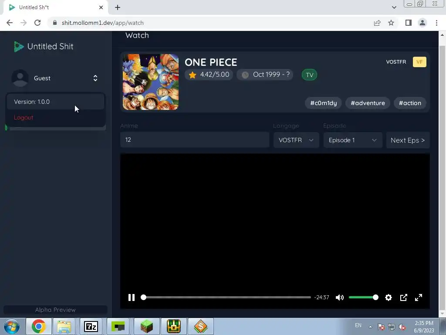The height and width of the screenshot is (335, 446).
Task: Mute the video with the speaker icon
Action: 340,297
